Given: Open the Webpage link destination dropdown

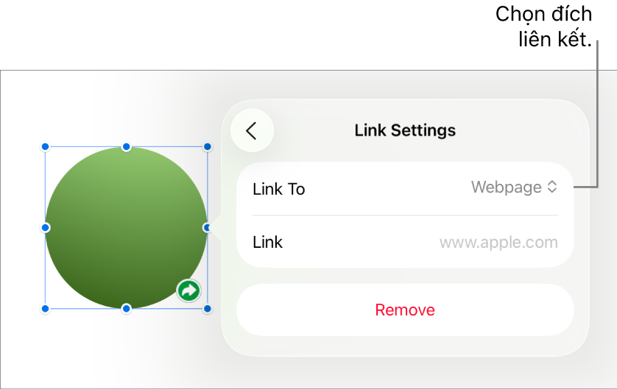Looking at the screenshot, I should (x=514, y=187).
